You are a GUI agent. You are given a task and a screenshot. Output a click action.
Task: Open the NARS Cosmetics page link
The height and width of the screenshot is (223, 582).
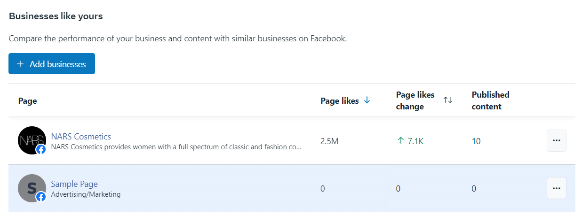pos(81,137)
